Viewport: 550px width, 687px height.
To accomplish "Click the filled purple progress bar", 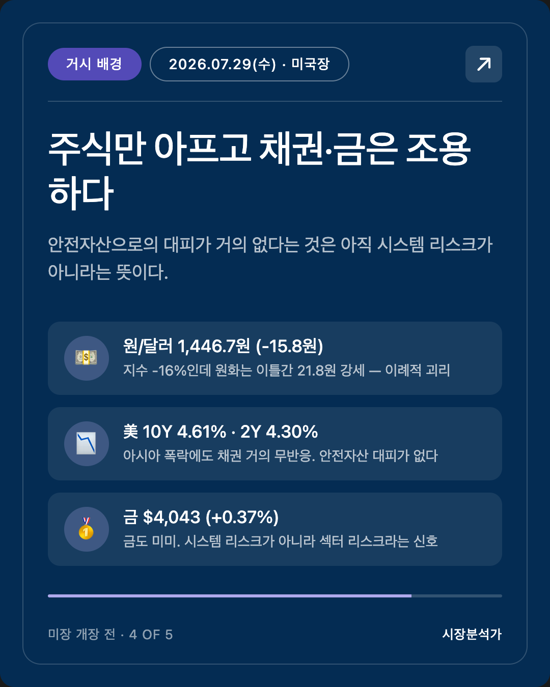I will (230, 595).
